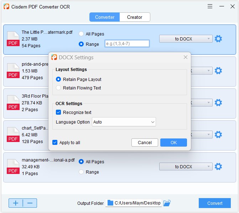Start conversion with Convert button
The image size is (239, 213).
[x=215, y=203]
